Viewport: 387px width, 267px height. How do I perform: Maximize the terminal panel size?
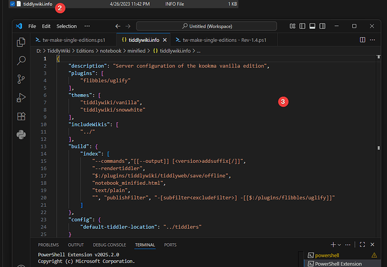(x=362, y=244)
